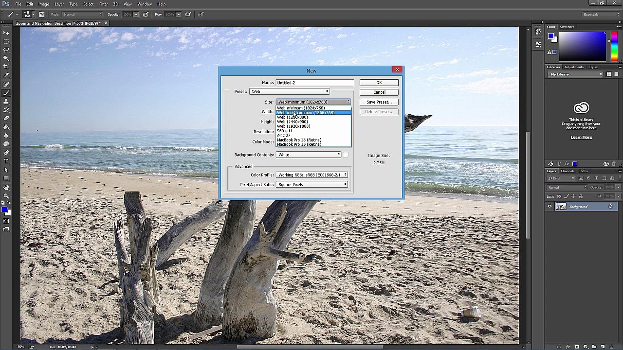Image resolution: width=623 pixels, height=350 pixels.
Task: Toggle Quick Mask mode icon
Action: point(6,221)
